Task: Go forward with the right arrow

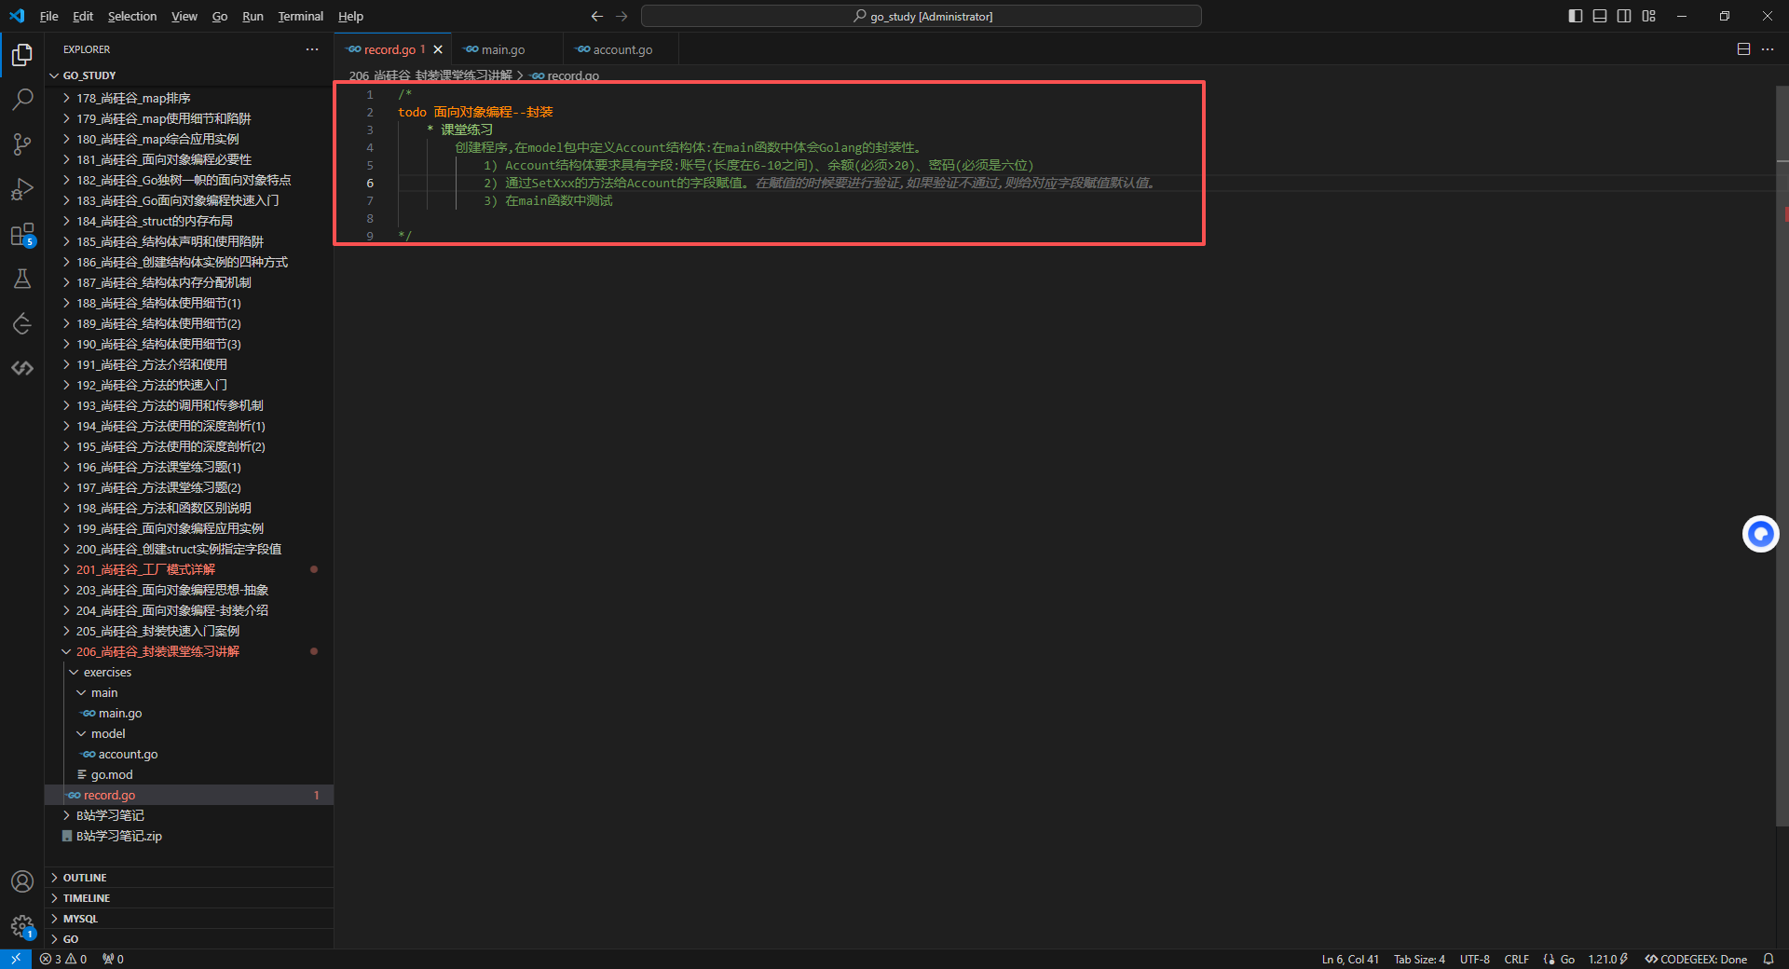Action: [x=621, y=16]
